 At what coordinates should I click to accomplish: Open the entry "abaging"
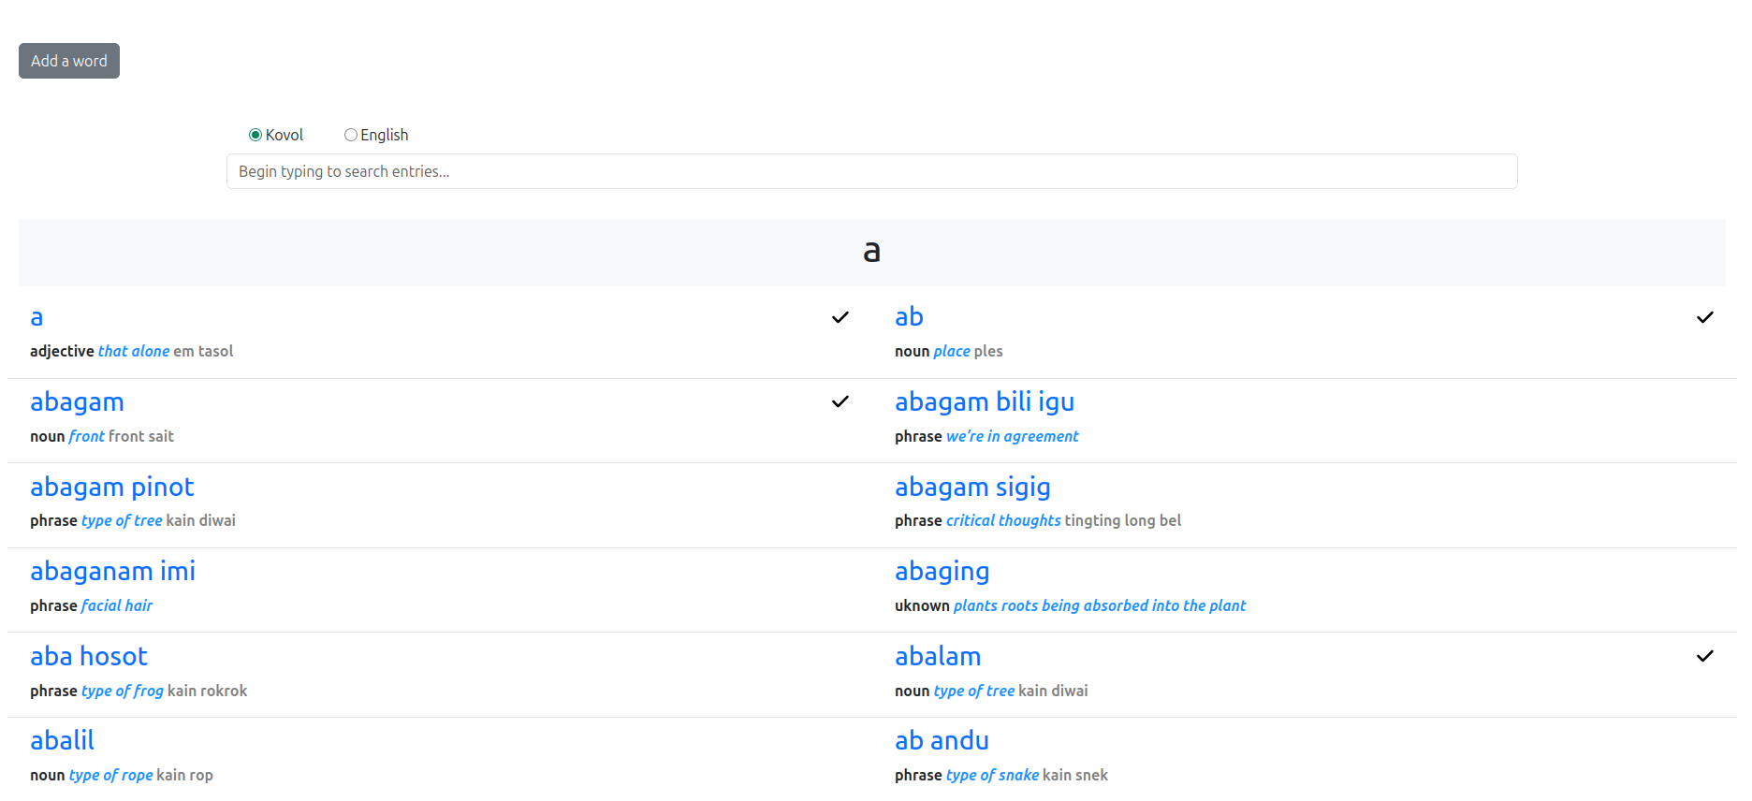point(942,572)
